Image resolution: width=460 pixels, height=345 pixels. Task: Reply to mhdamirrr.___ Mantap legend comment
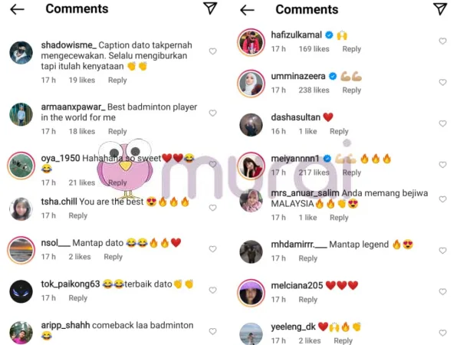click(x=307, y=258)
